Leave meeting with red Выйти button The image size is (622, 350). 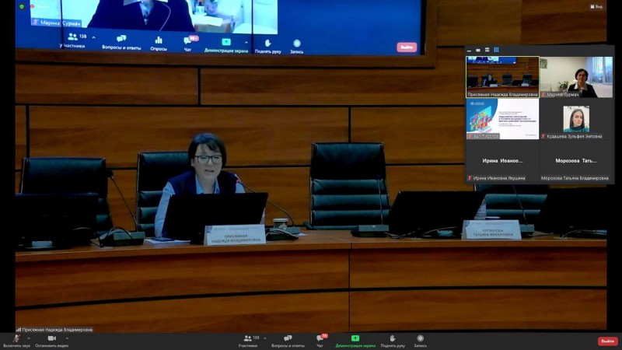[608, 341]
